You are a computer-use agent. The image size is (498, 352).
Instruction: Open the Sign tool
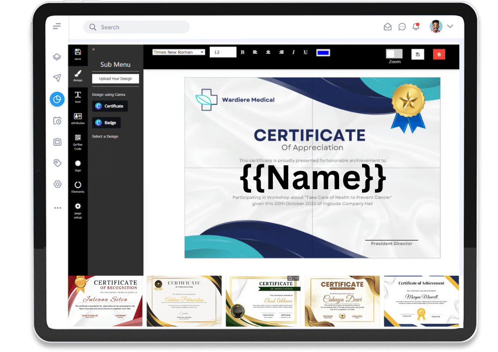point(78,166)
